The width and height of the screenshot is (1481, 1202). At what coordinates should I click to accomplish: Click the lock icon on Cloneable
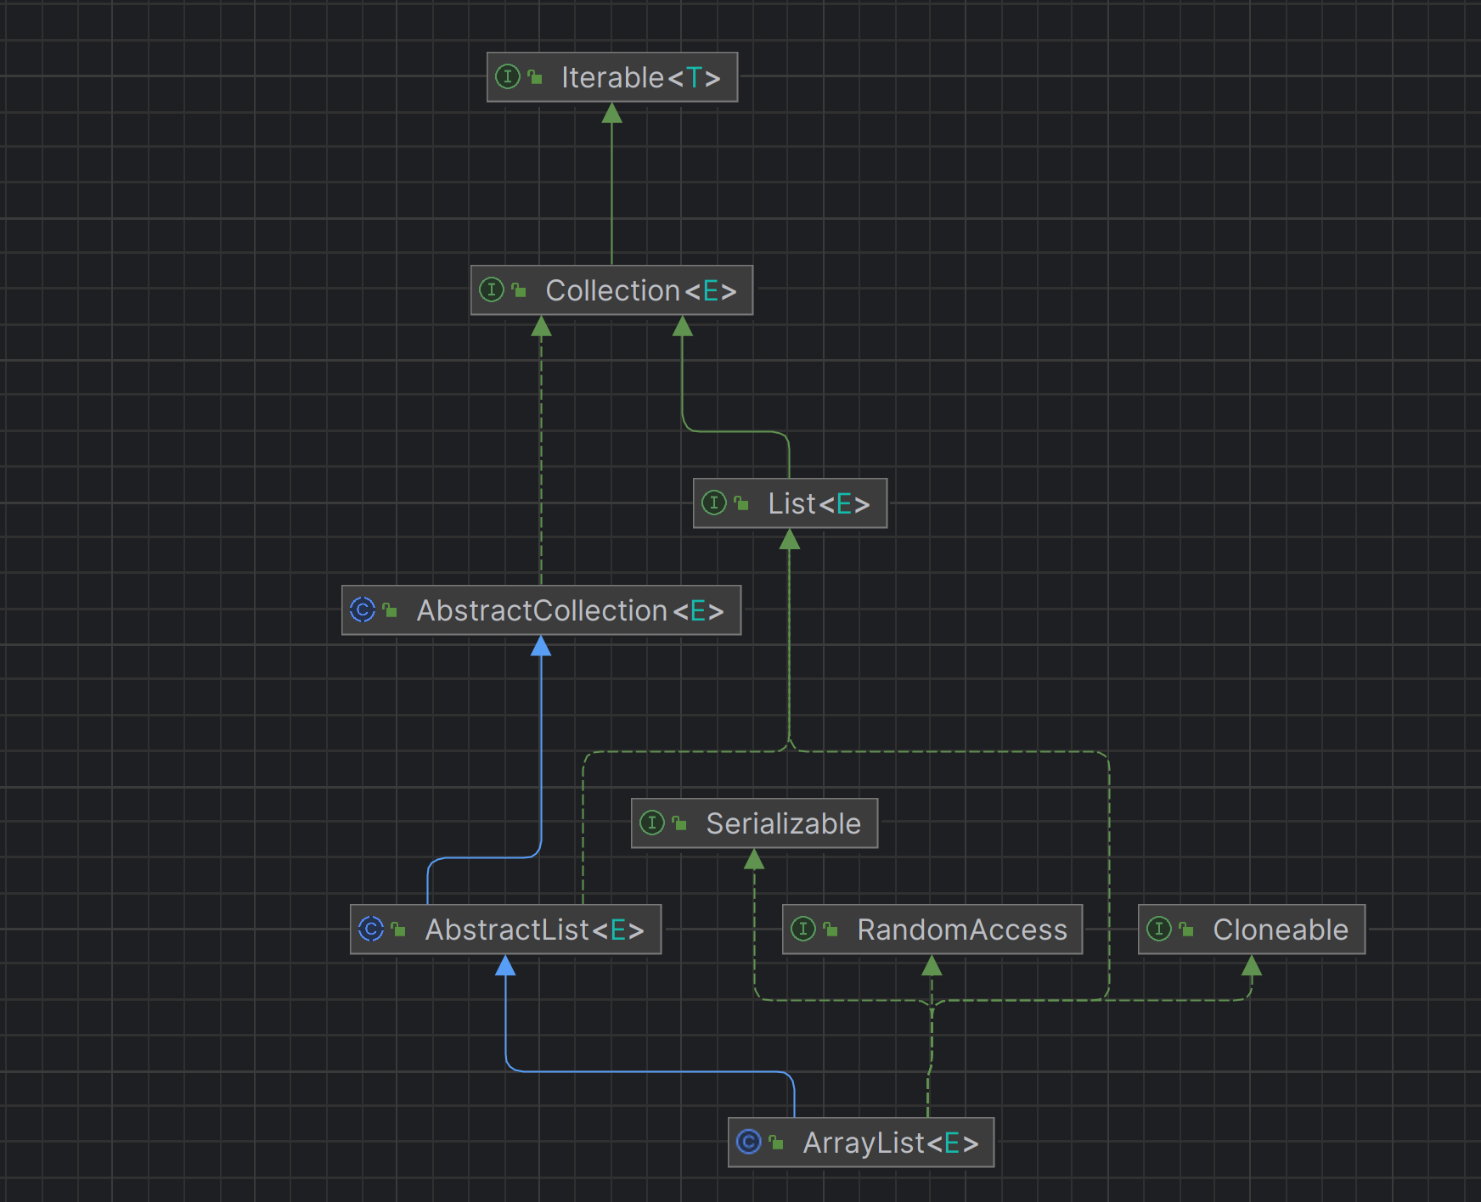tap(1186, 930)
